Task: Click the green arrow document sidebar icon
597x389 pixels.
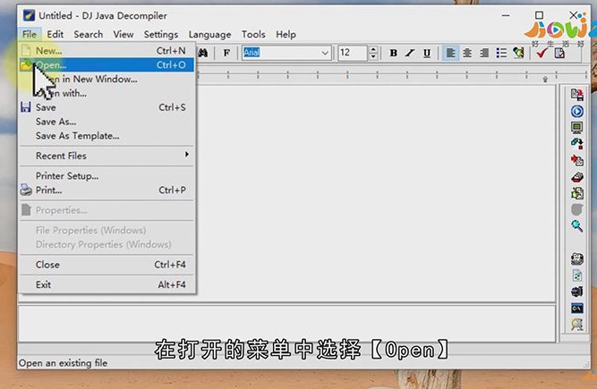Action: (576, 193)
